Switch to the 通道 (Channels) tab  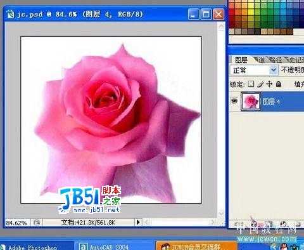pos(259,60)
